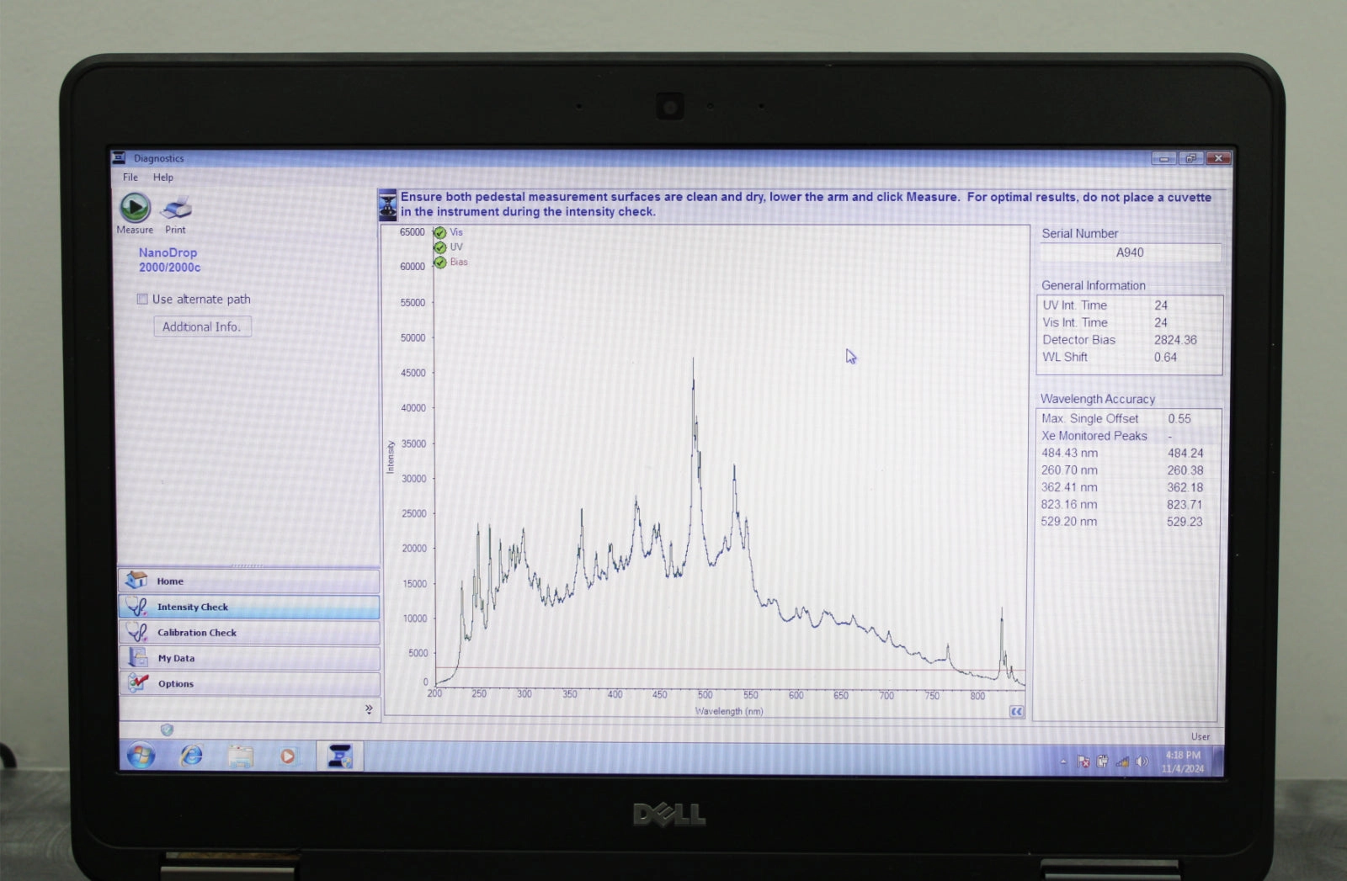Select Calibration Check stethoscope icon
Viewport: 1347px width, 881px height.
[137, 633]
